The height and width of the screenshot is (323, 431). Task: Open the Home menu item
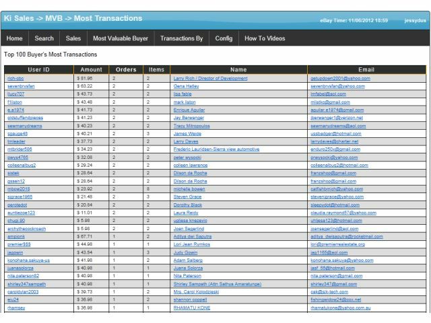tap(15, 39)
